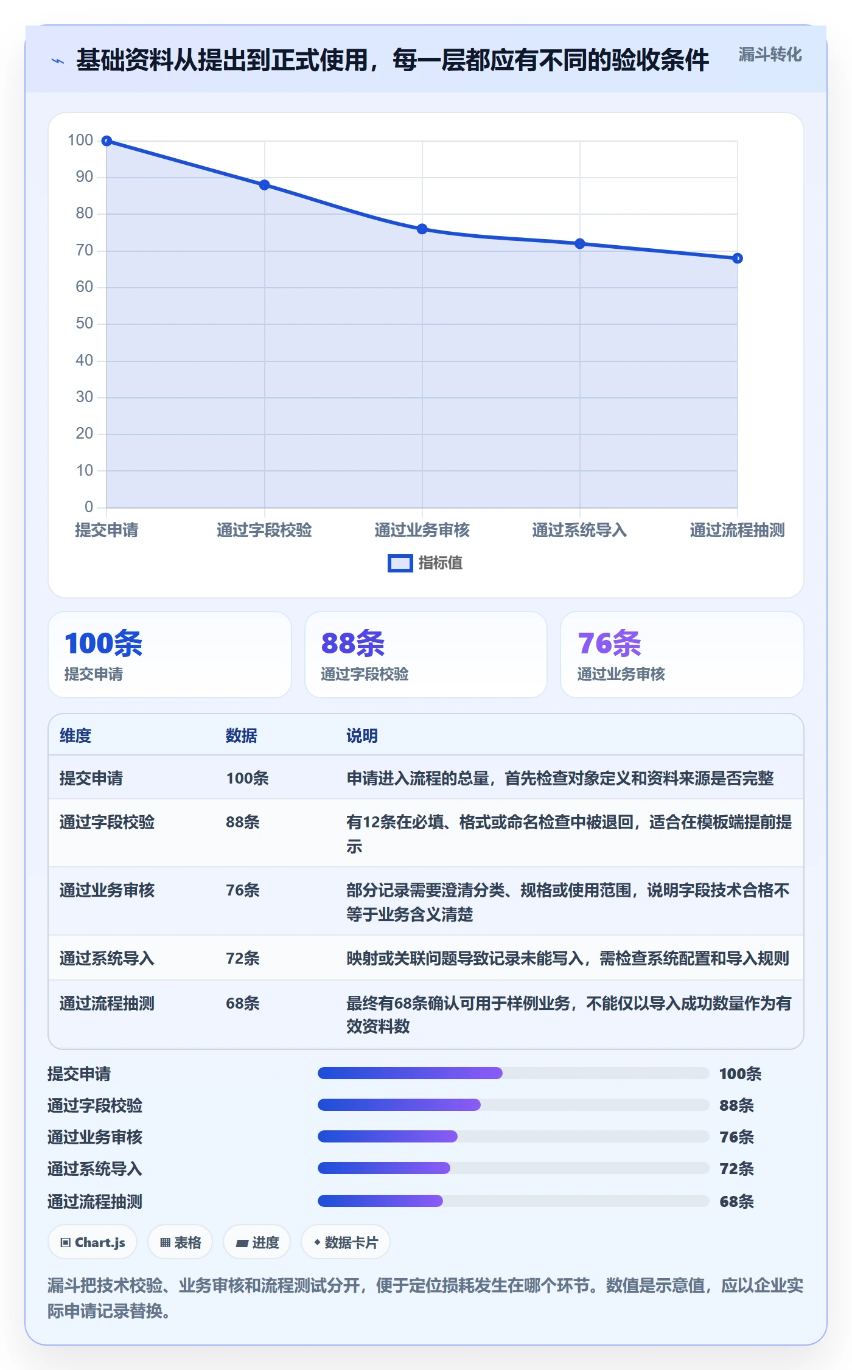Image resolution: width=852 pixels, height=1370 pixels.
Task: Click the chart data point at 通过字段校验
Action: [264, 185]
